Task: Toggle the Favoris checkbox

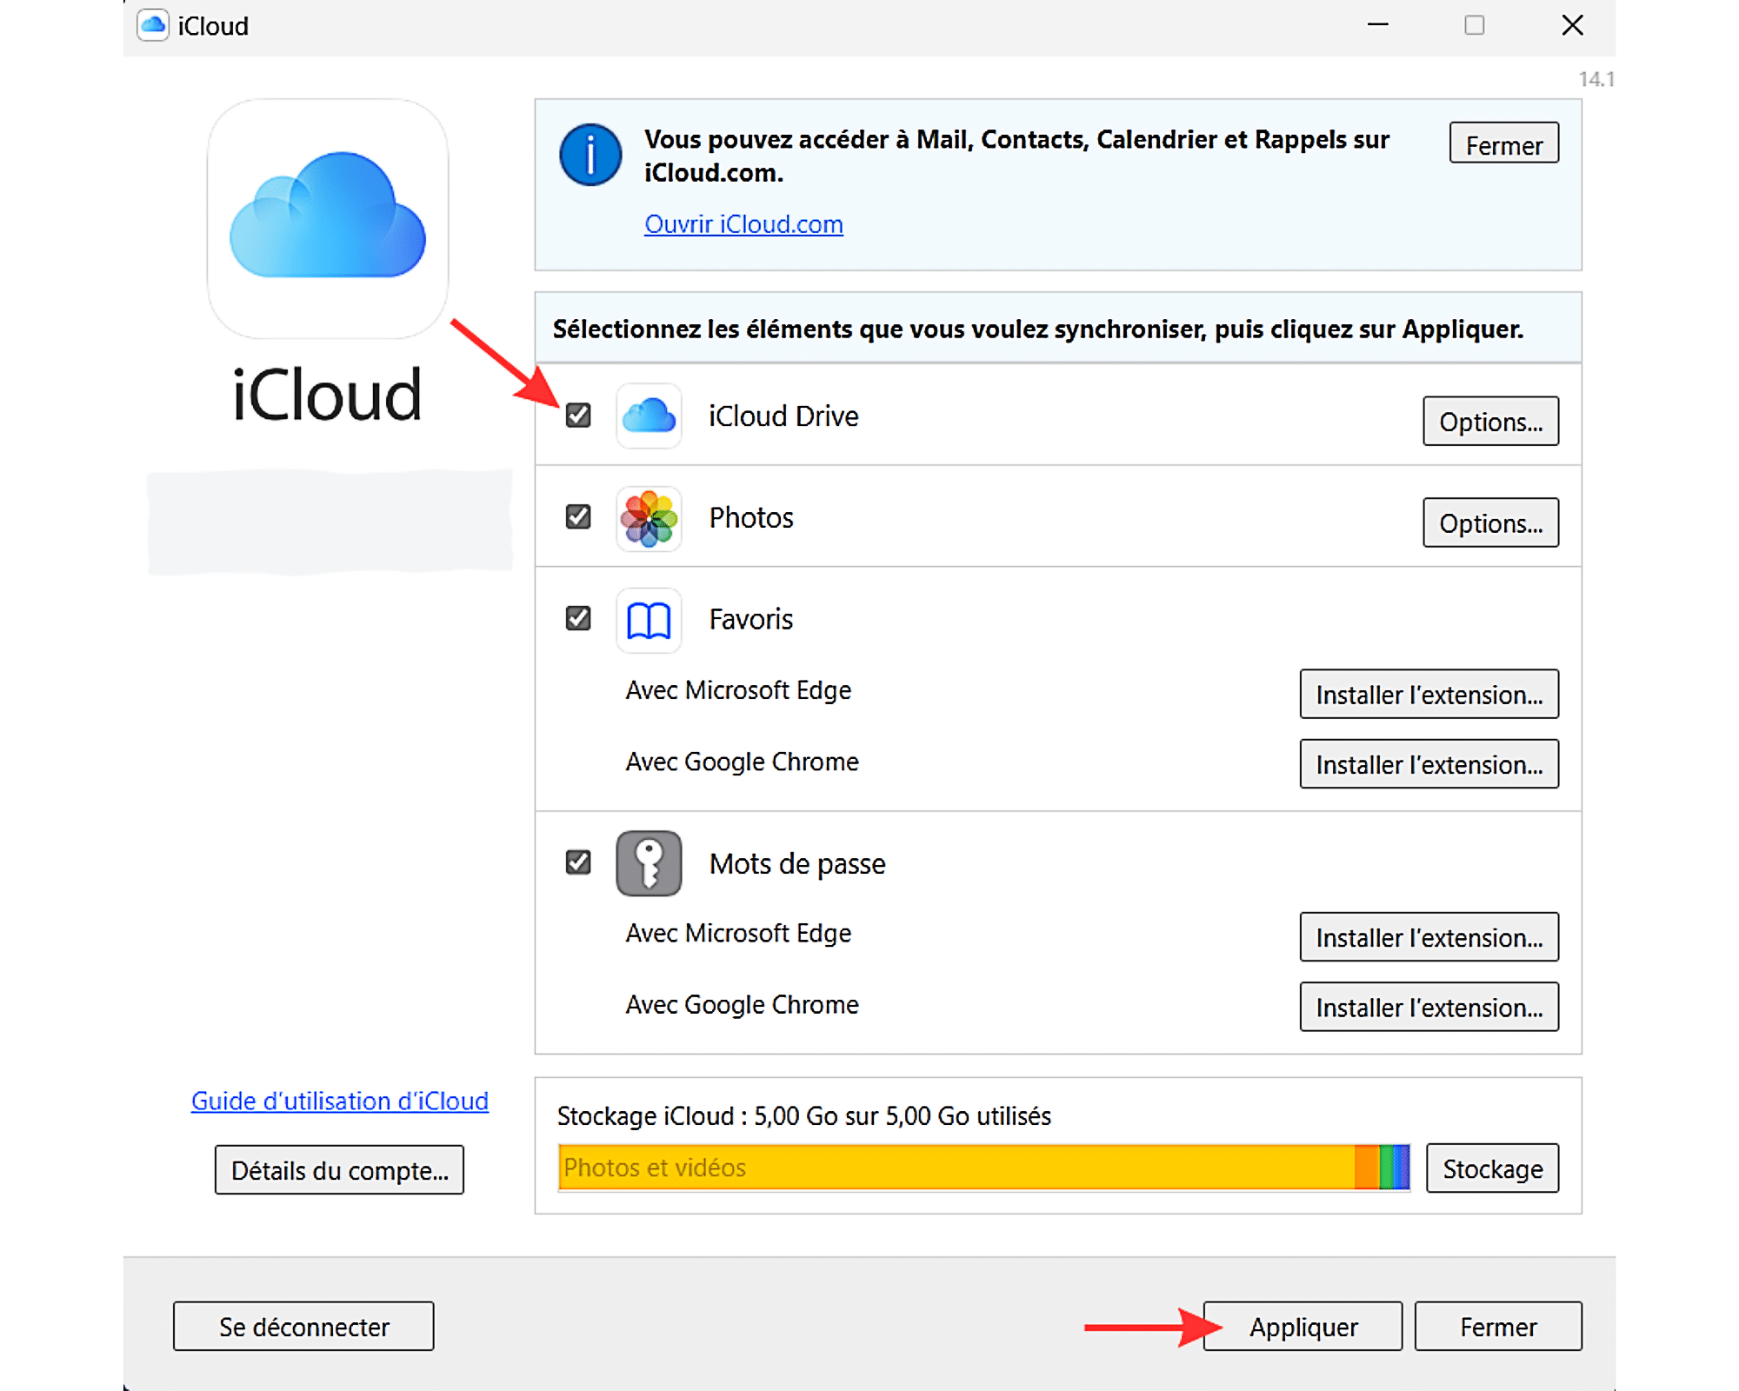Action: [x=578, y=618]
